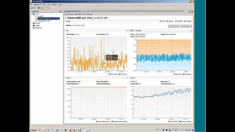Open the Tools menu
Image resolution: width=235 pixels, height=132 pixels.
(49, 5)
